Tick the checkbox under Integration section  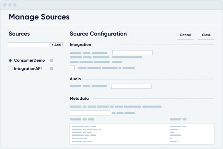tap(72, 68)
